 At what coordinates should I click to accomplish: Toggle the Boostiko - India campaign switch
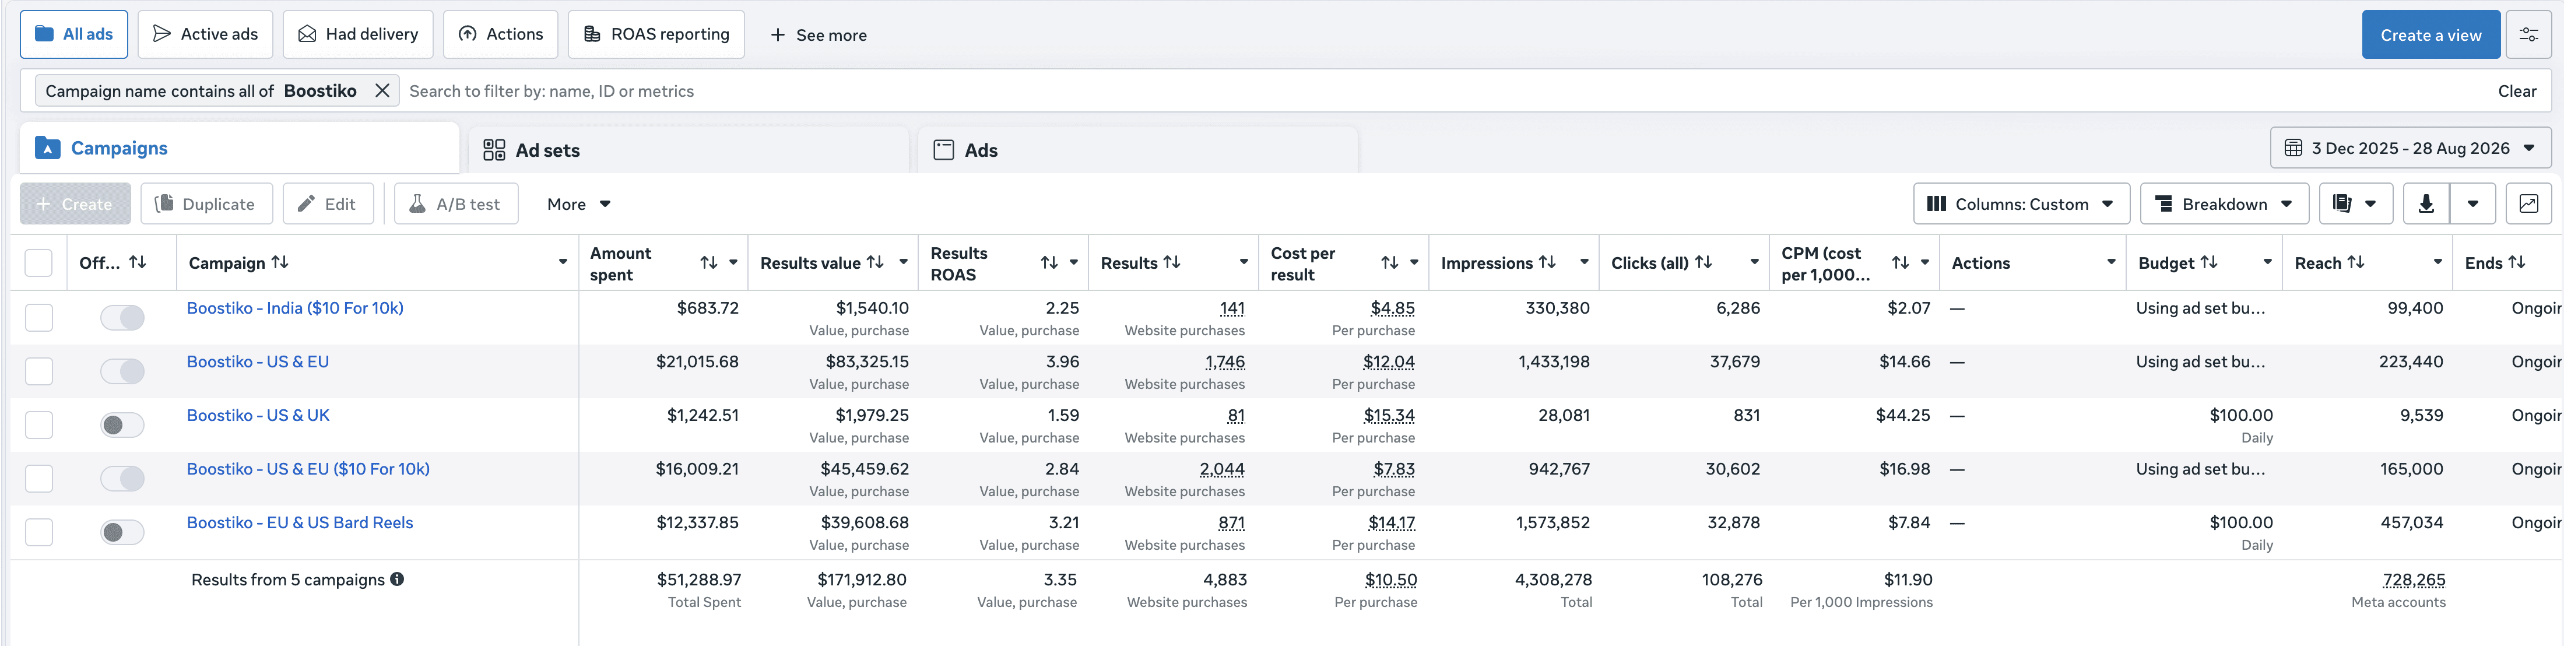[122, 318]
